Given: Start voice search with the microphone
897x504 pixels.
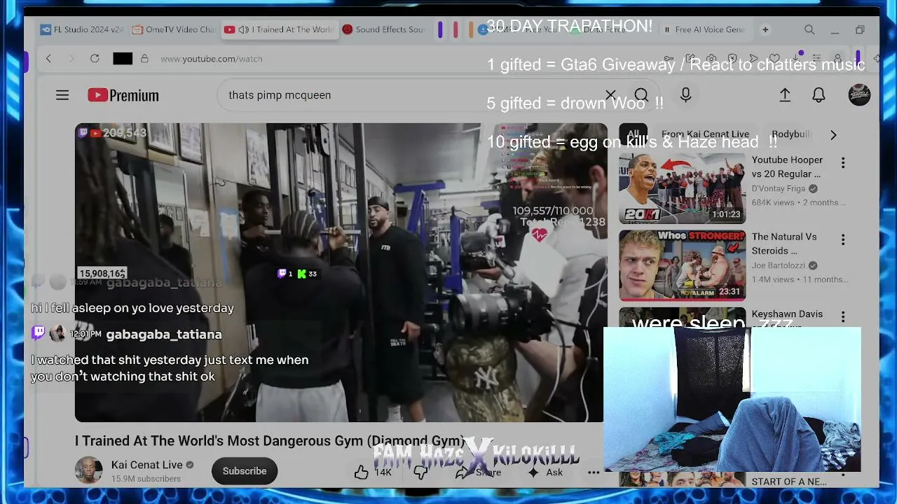Looking at the screenshot, I should point(685,95).
